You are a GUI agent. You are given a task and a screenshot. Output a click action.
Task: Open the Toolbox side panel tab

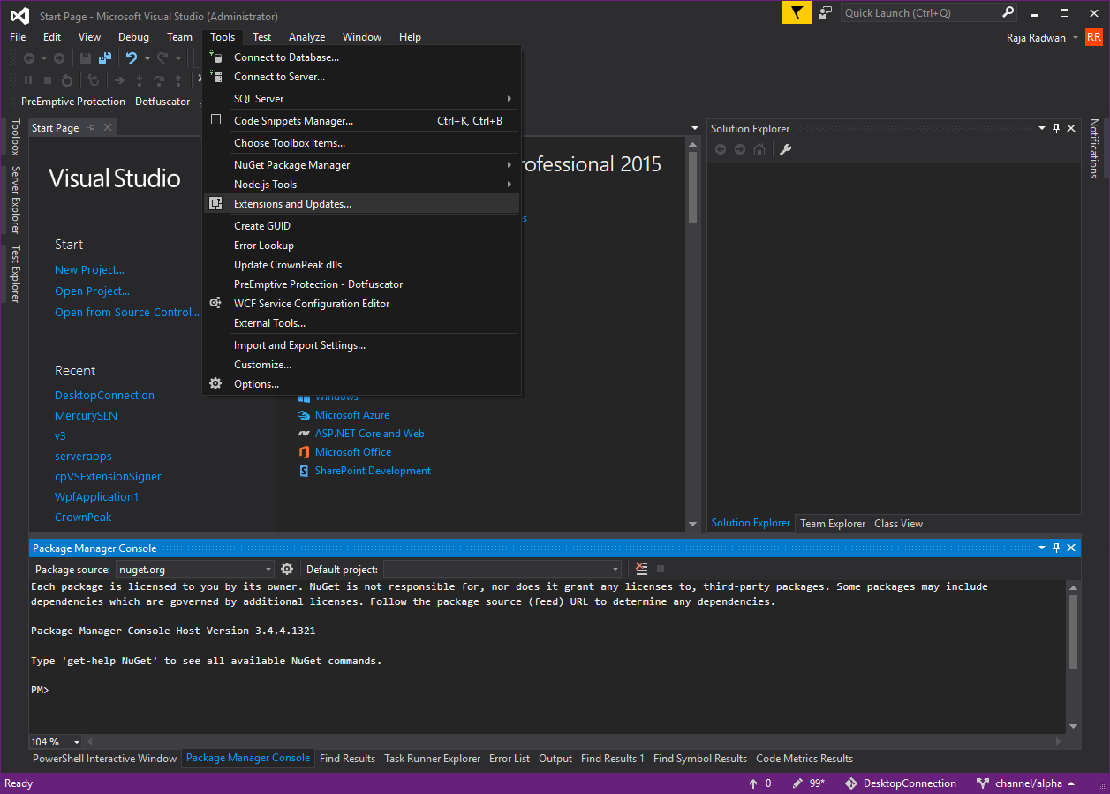coord(14,138)
